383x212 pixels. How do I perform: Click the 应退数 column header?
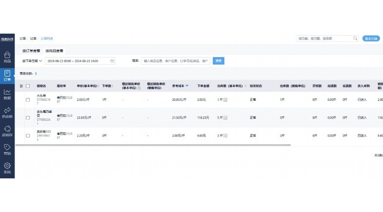(x=332, y=86)
